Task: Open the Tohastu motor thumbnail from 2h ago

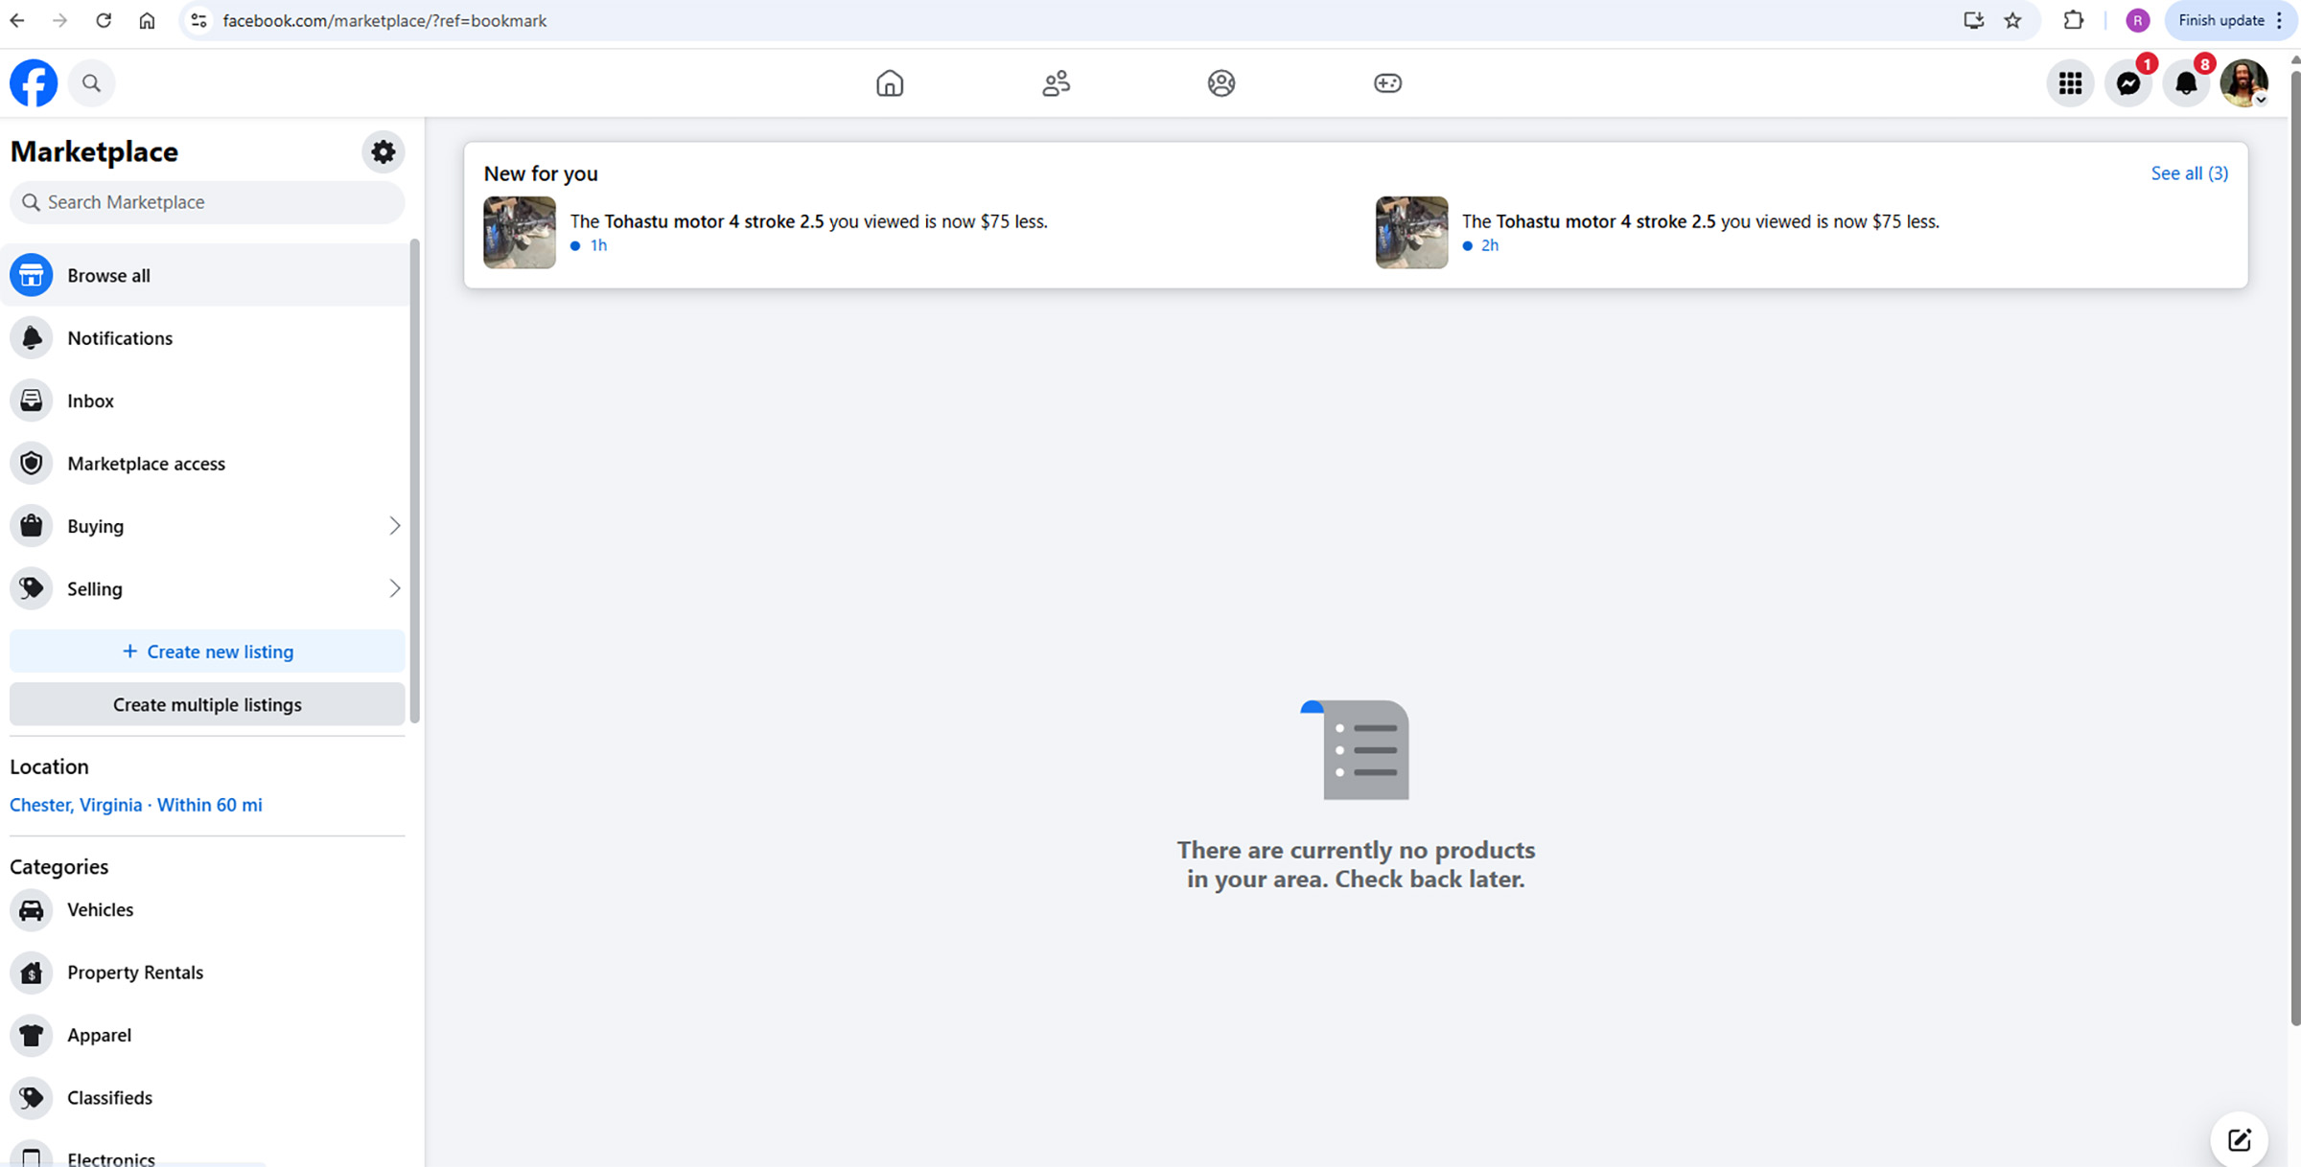Action: (x=1411, y=232)
